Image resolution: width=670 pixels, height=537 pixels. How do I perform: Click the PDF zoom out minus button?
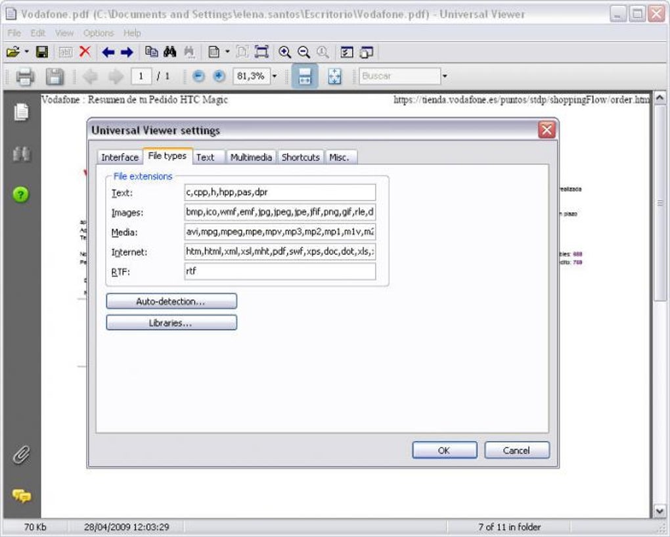point(198,76)
